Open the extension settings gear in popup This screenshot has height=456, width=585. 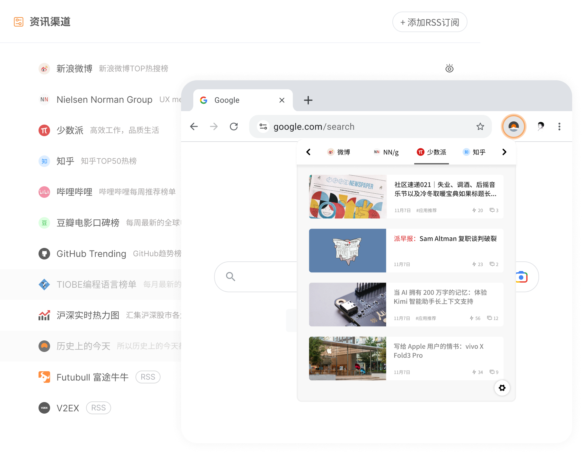click(x=502, y=388)
